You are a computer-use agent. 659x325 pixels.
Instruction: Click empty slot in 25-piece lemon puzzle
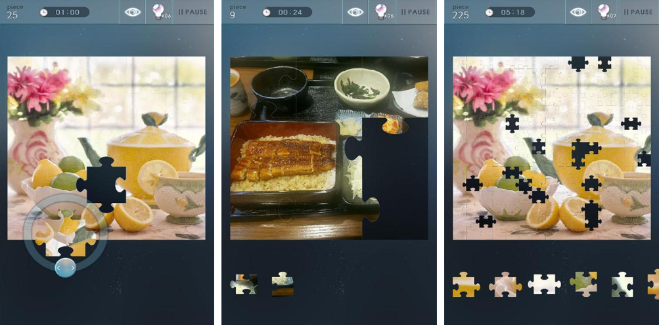[x=102, y=184]
